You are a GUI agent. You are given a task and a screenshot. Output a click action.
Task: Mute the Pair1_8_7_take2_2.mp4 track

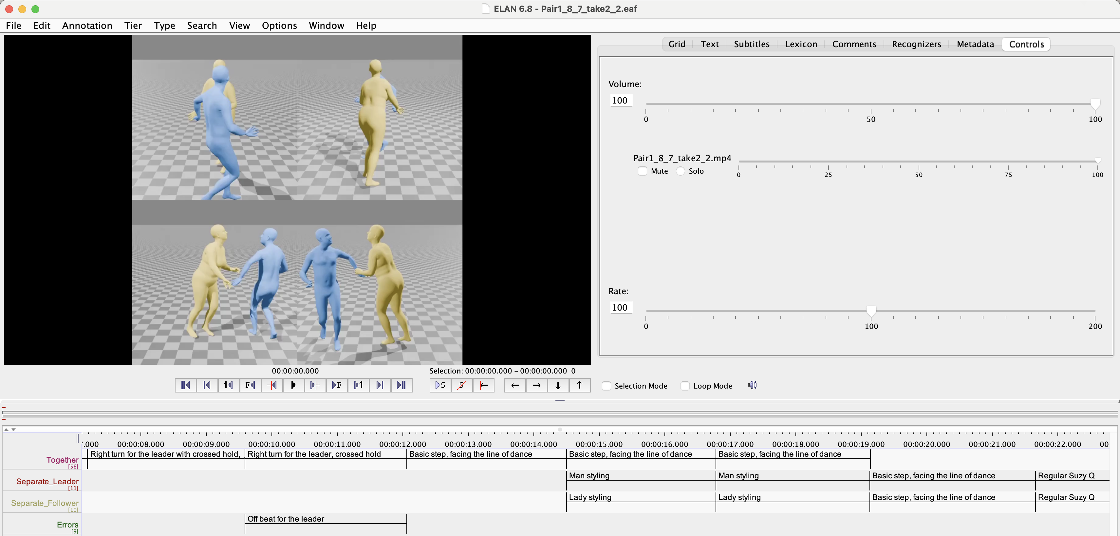[x=643, y=171]
